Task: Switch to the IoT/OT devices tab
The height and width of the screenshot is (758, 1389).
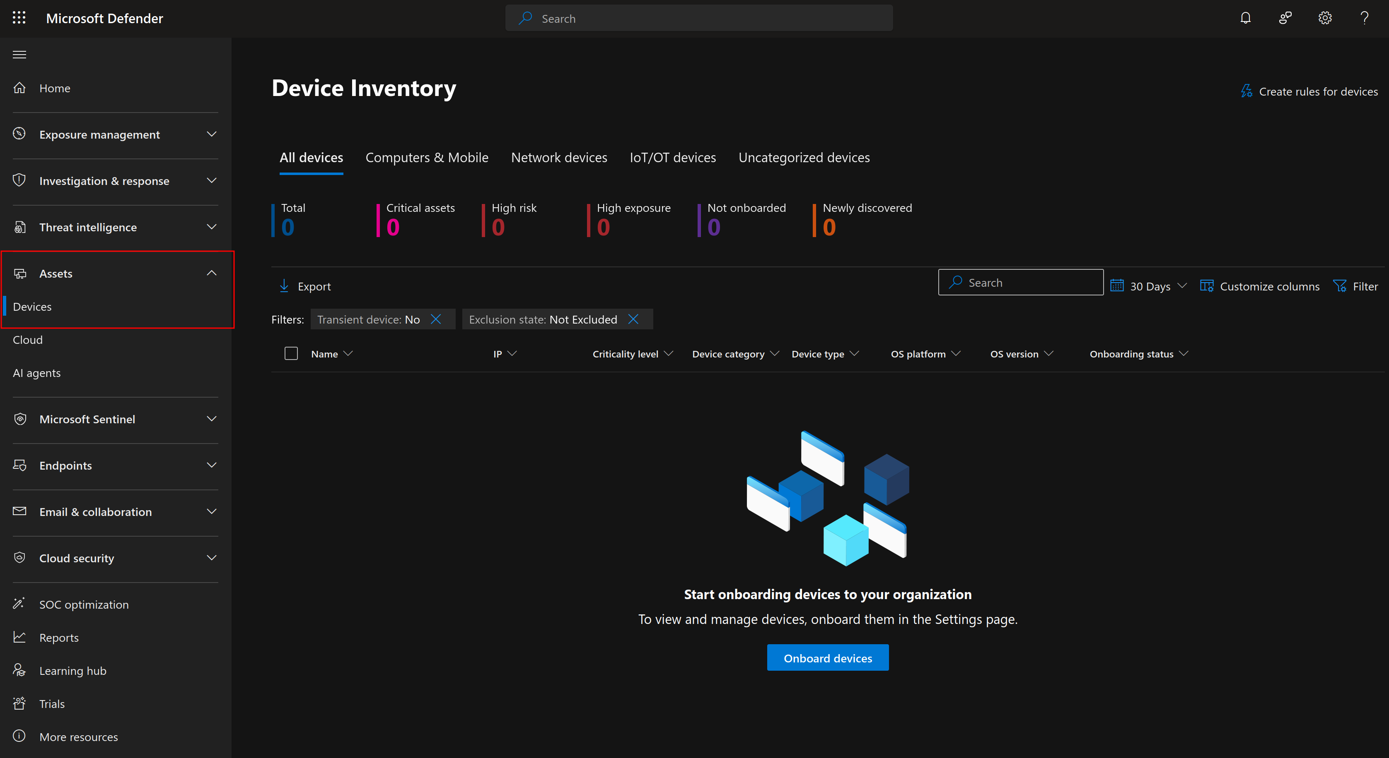Action: [672, 158]
